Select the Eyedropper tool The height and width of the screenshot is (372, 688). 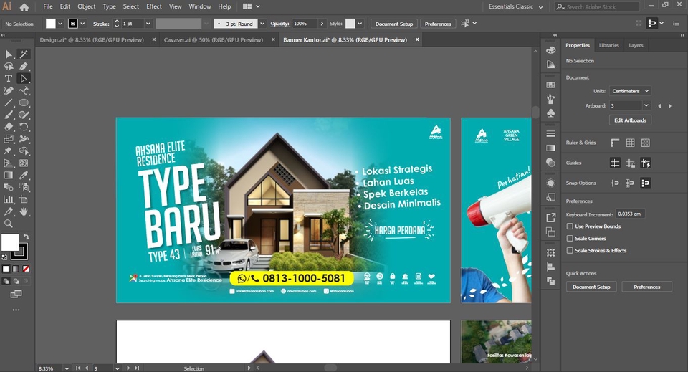point(24,175)
